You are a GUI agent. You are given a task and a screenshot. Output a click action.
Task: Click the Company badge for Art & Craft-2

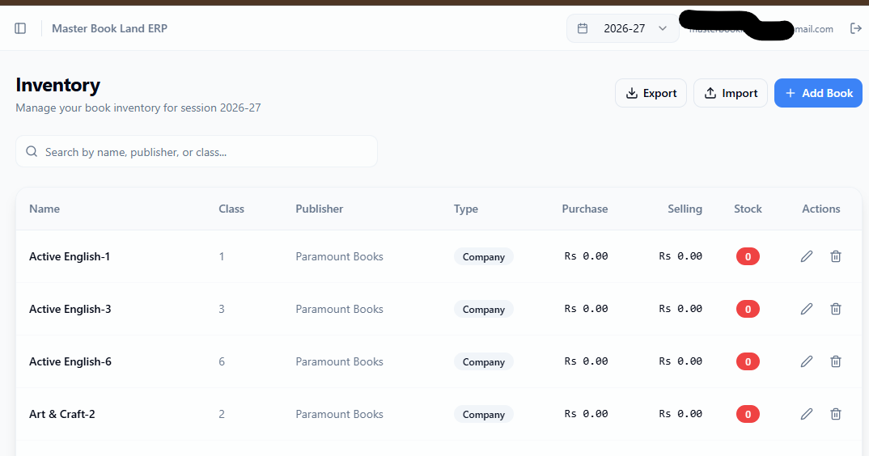pos(484,415)
